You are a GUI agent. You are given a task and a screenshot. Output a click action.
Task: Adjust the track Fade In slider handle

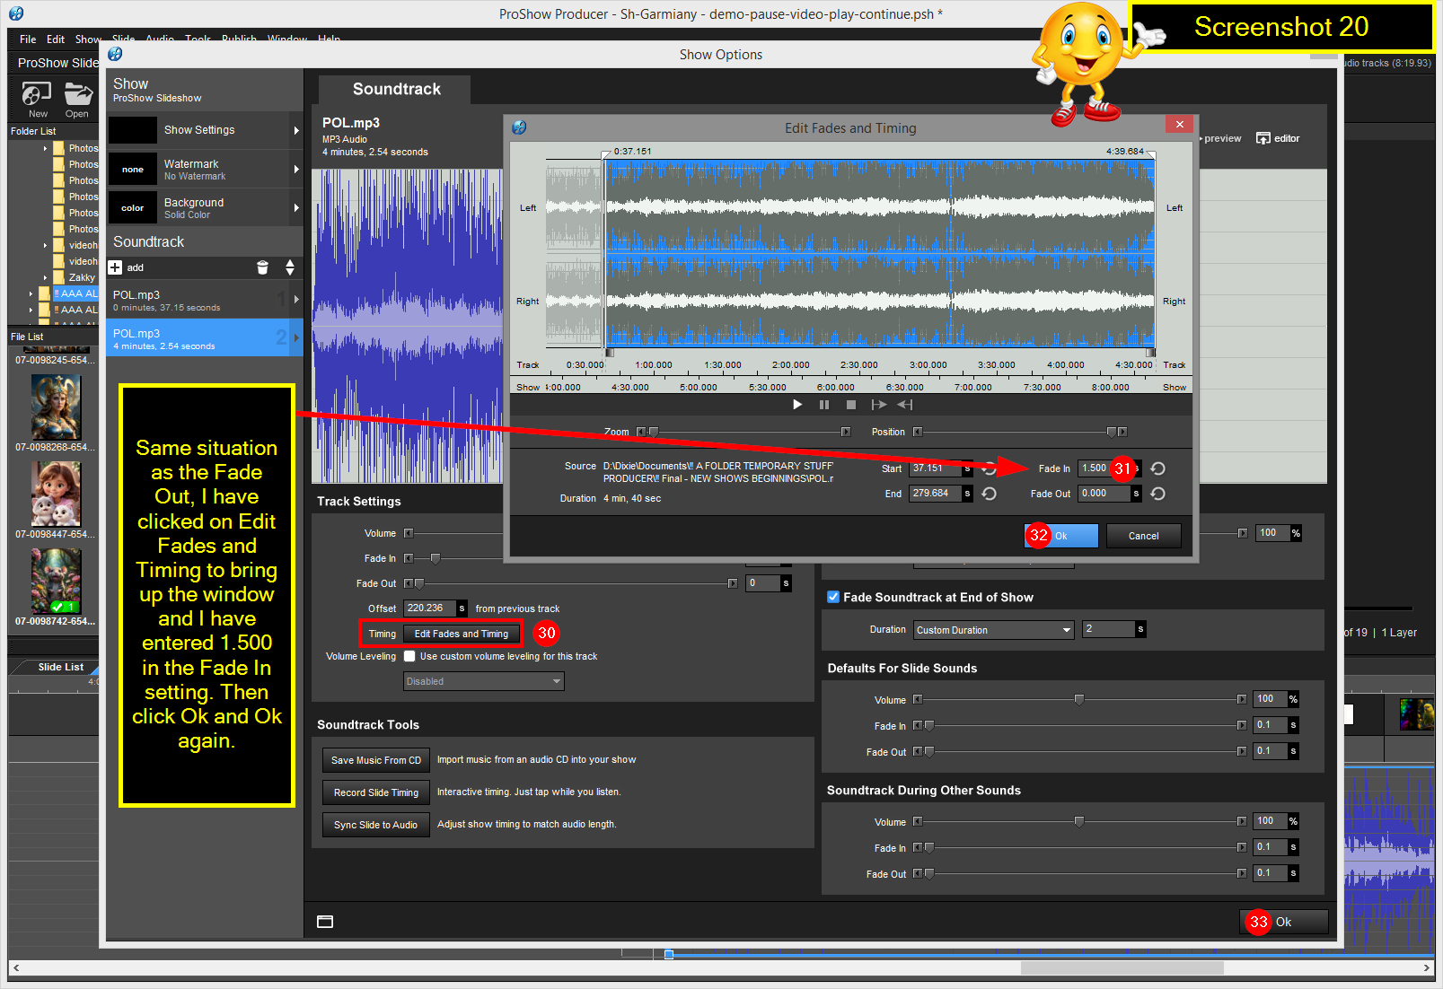436,558
